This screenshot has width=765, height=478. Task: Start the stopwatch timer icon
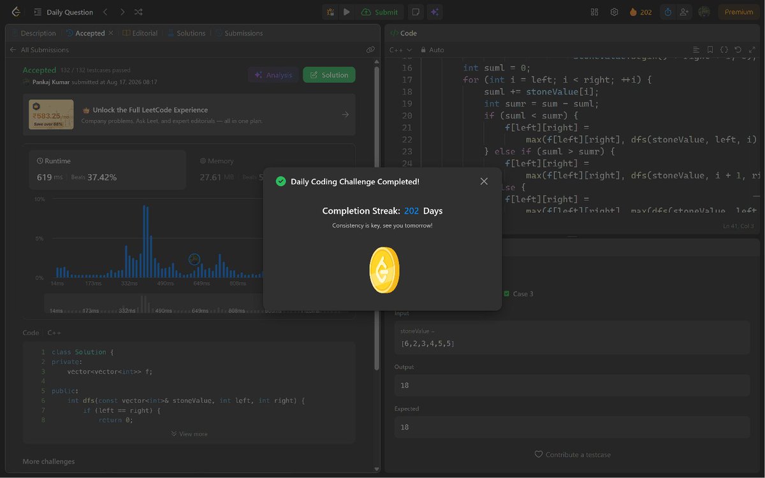[667, 12]
